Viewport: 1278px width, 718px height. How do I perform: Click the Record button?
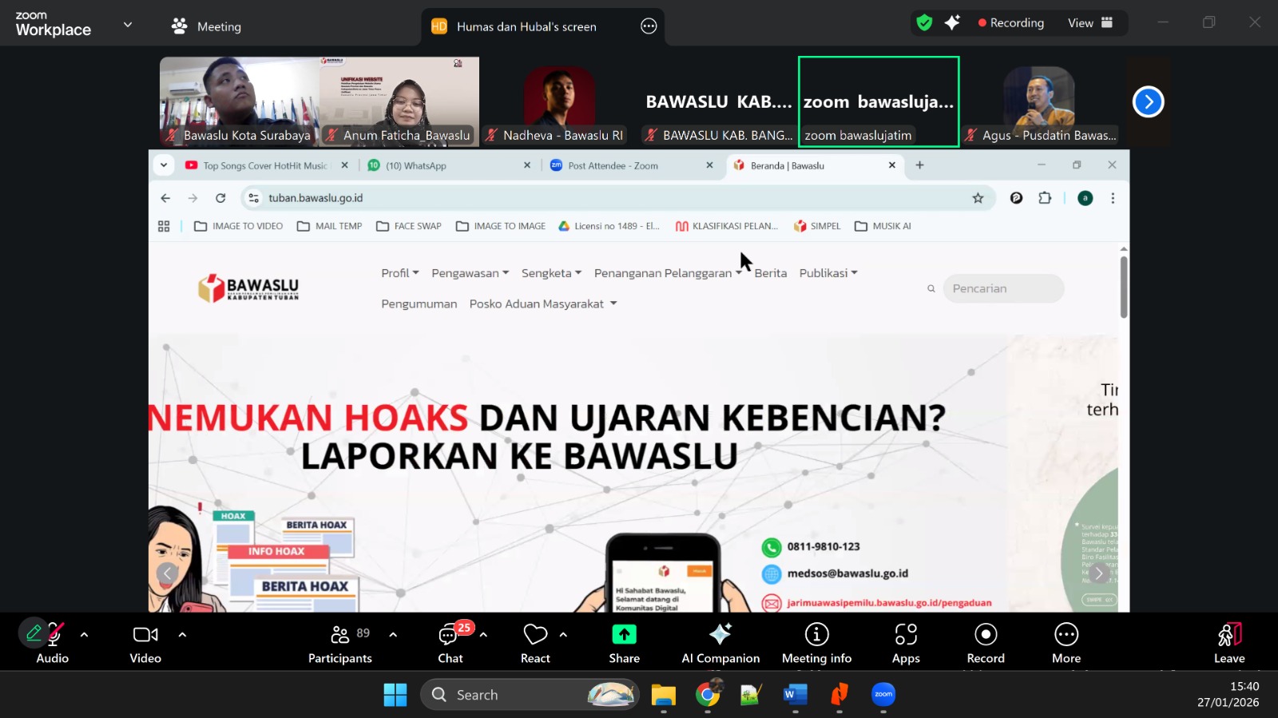(x=986, y=643)
